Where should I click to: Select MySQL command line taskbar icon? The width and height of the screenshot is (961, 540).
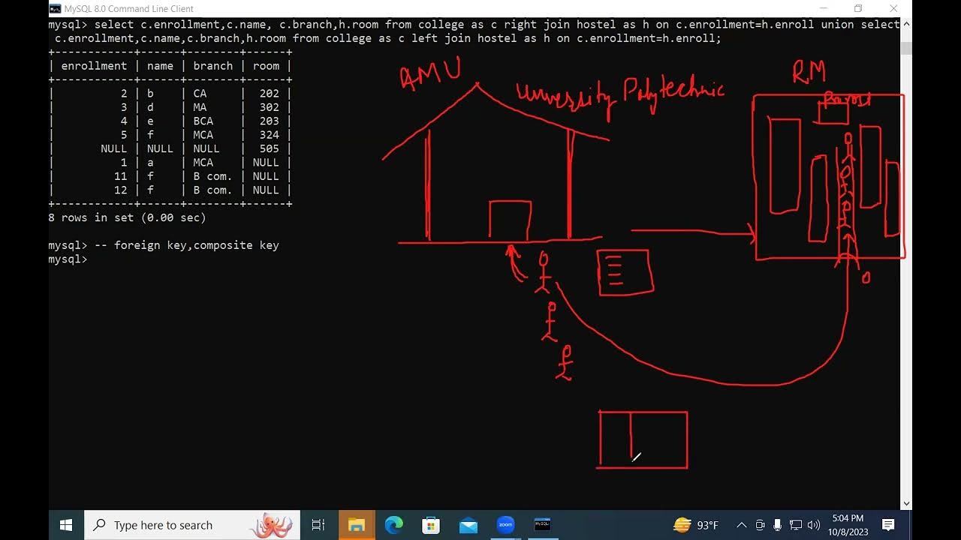(542, 525)
